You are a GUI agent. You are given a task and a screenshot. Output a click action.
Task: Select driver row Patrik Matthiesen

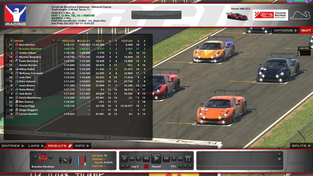(78, 98)
